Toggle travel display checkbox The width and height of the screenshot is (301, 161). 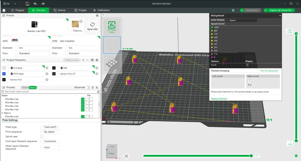[x=247, y=65]
